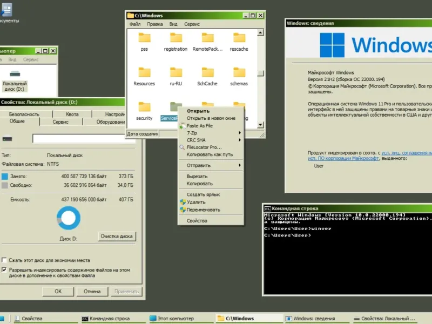Uncheck Разрешить индексировать содержимое файлов checkbox
The height and width of the screenshot is (324, 432).
pos(4,269)
